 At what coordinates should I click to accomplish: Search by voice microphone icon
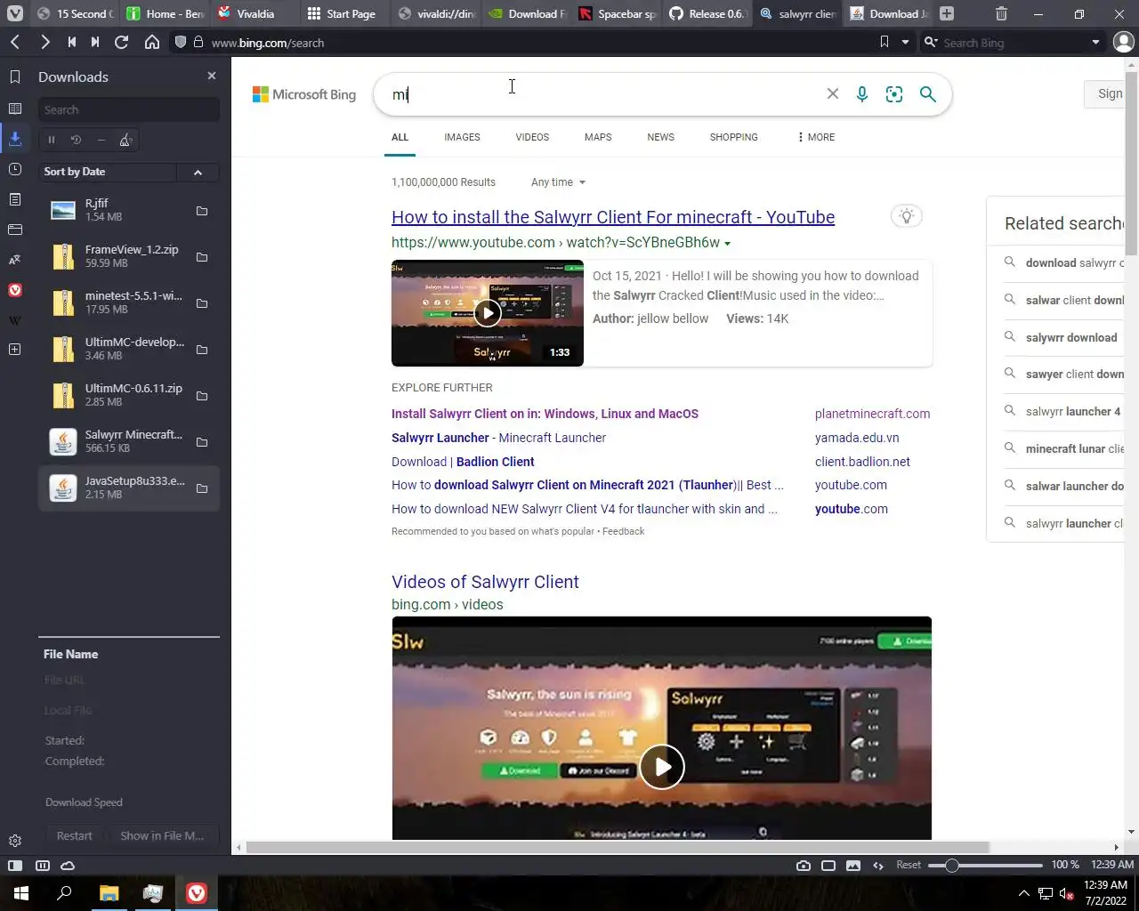coord(862,94)
